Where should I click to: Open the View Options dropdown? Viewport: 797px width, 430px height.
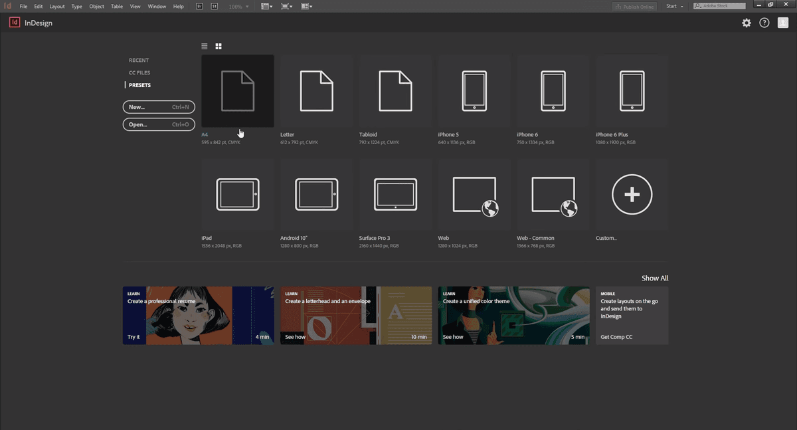[x=266, y=6]
